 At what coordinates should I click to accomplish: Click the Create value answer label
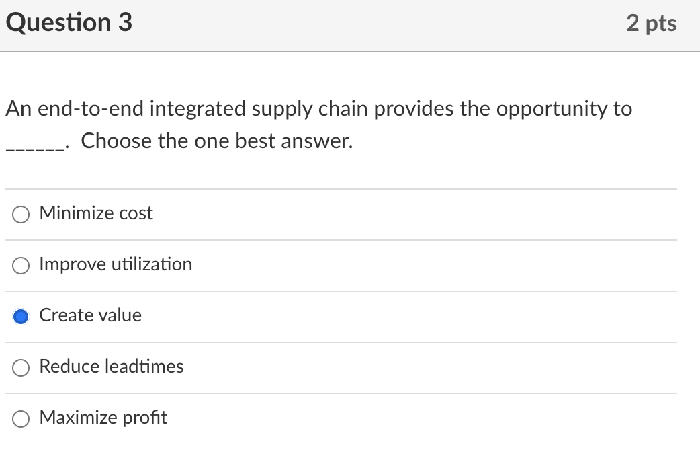[90, 315]
